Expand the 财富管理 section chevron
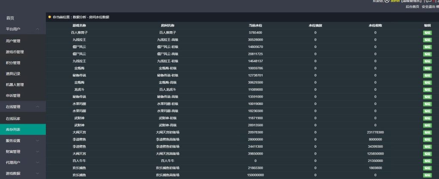The height and width of the screenshot is (179, 439). coord(38,152)
